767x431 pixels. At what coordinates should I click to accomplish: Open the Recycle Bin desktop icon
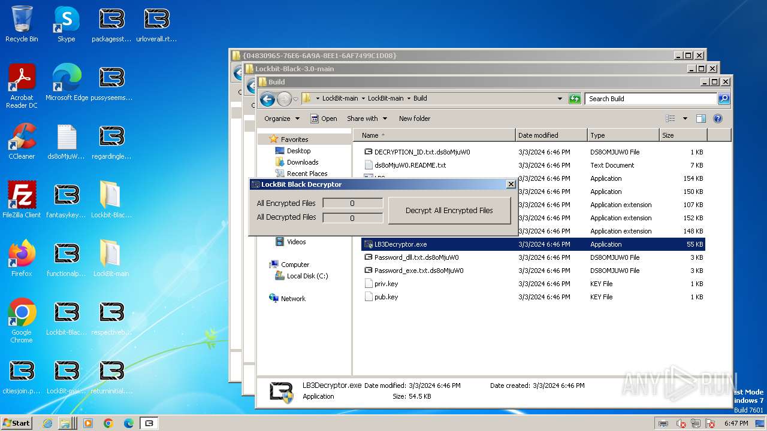[22, 24]
